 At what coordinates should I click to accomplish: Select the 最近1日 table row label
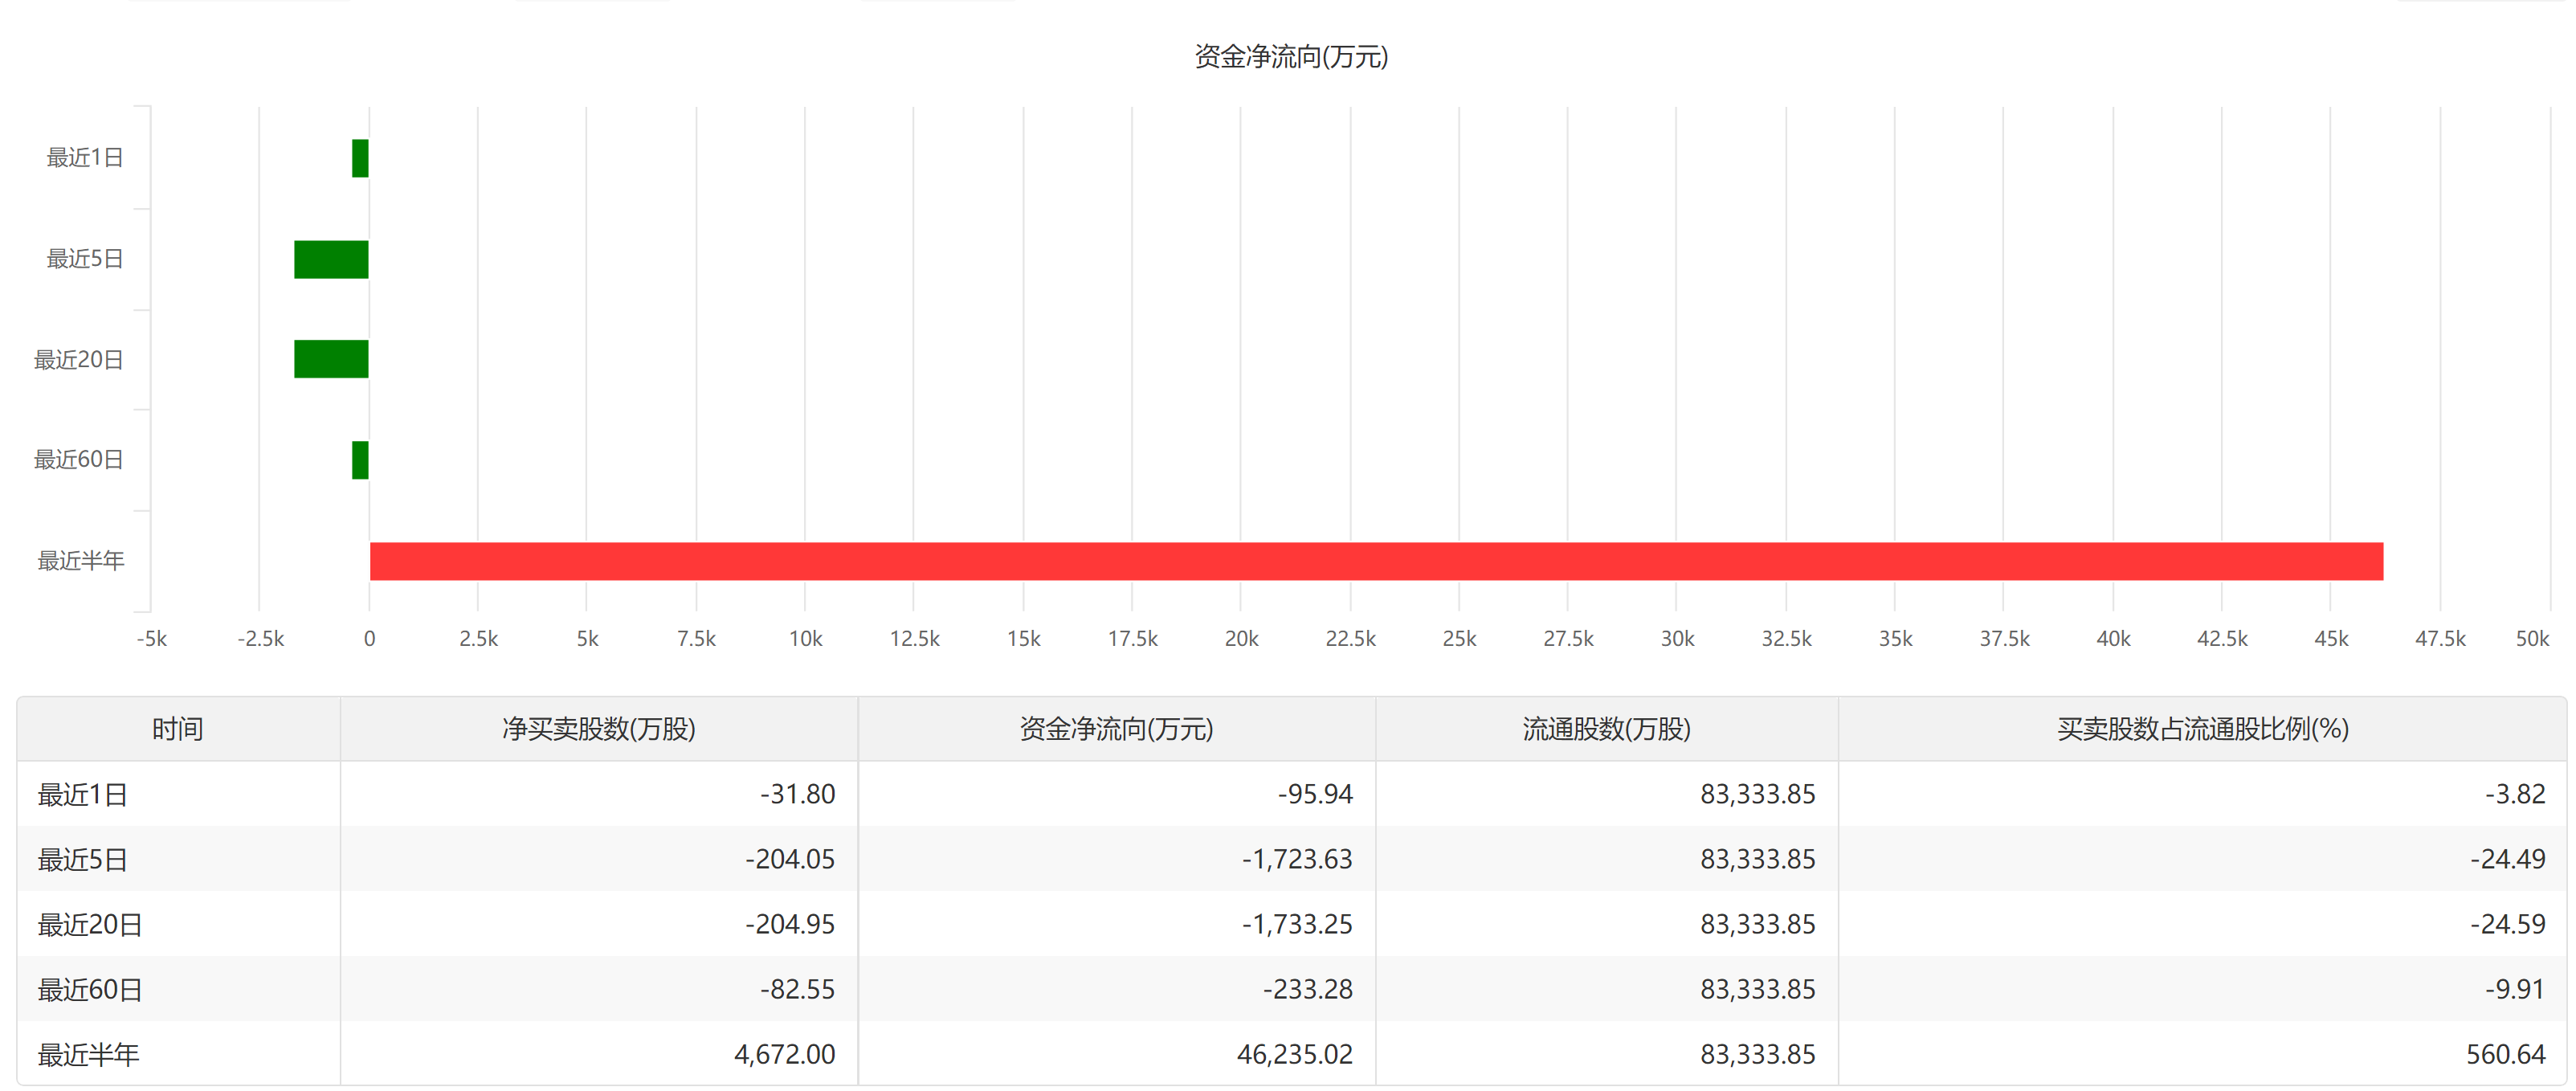(83, 795)
